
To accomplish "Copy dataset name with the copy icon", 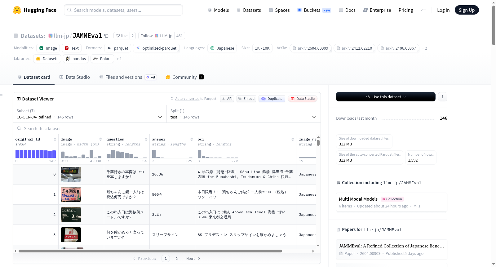I will pos(106,36).
